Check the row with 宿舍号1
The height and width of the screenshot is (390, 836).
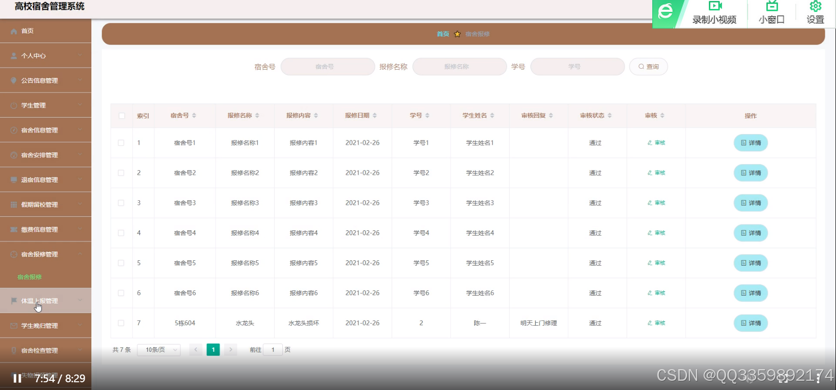click(x=121, y=143)
